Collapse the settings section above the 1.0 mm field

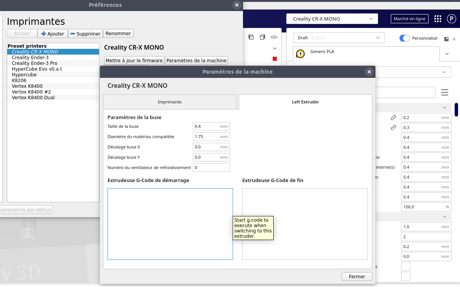point(413,217)
